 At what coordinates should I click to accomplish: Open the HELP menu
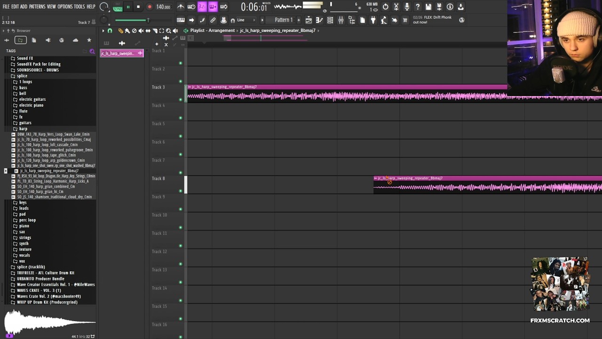pos(91,7)
